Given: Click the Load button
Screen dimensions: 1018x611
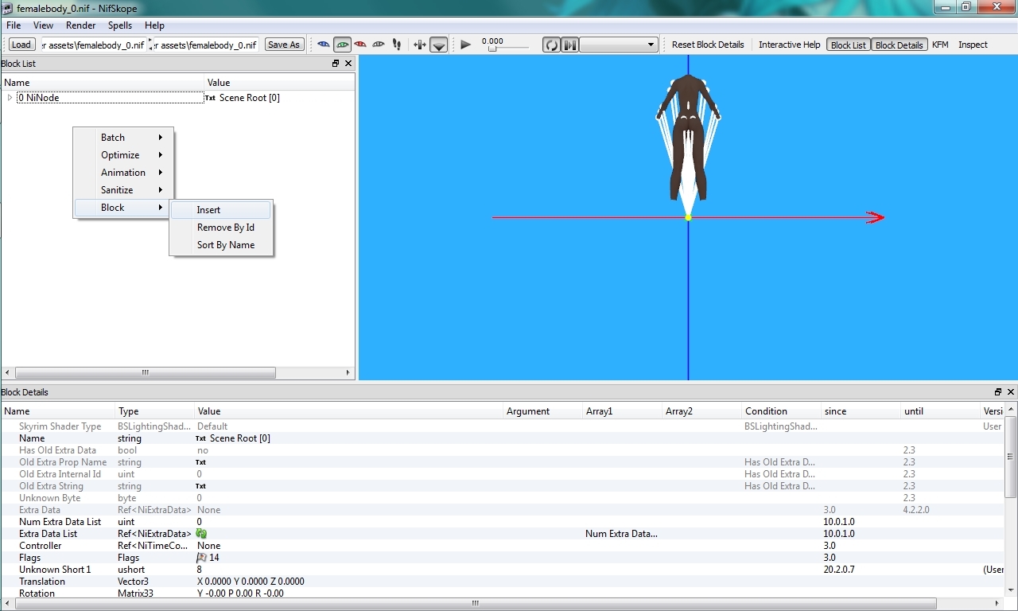Looking at the screenshot, I should point(21,45).
